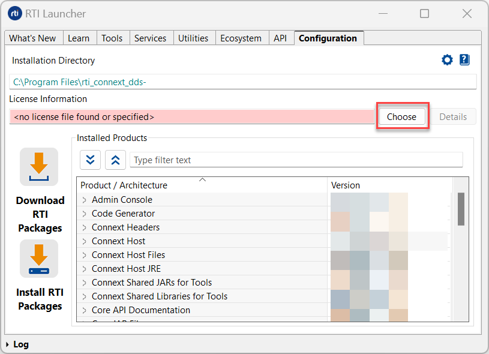
Task: Open the Tools tab
Action: [x=112, y=38]
